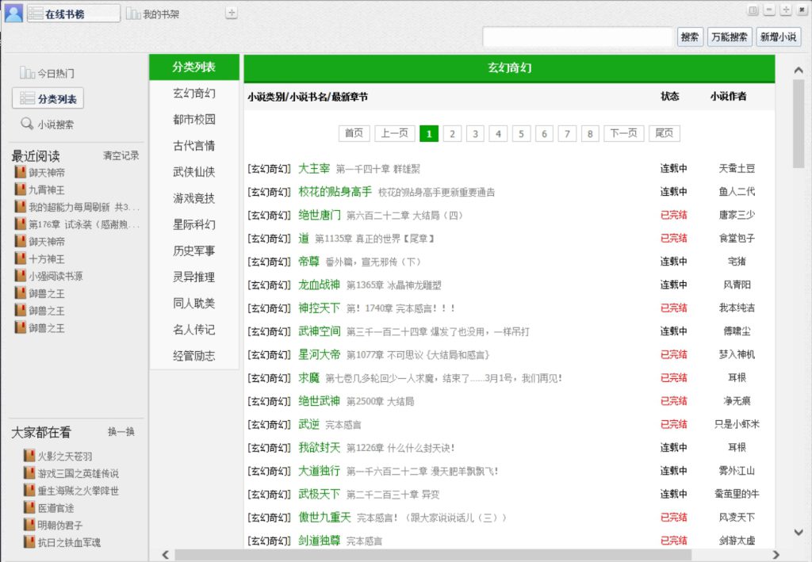Click 清空记录 to clear reading history
The image size is (812, 562).
119,155
